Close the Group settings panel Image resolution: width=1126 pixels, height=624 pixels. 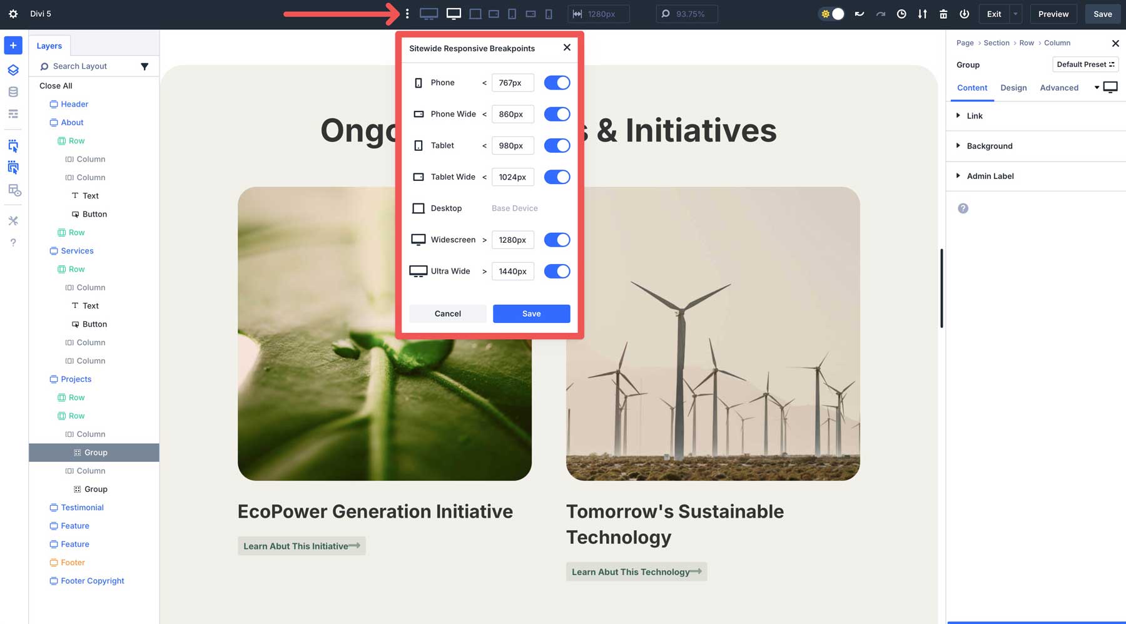[x=1115, y=43]
